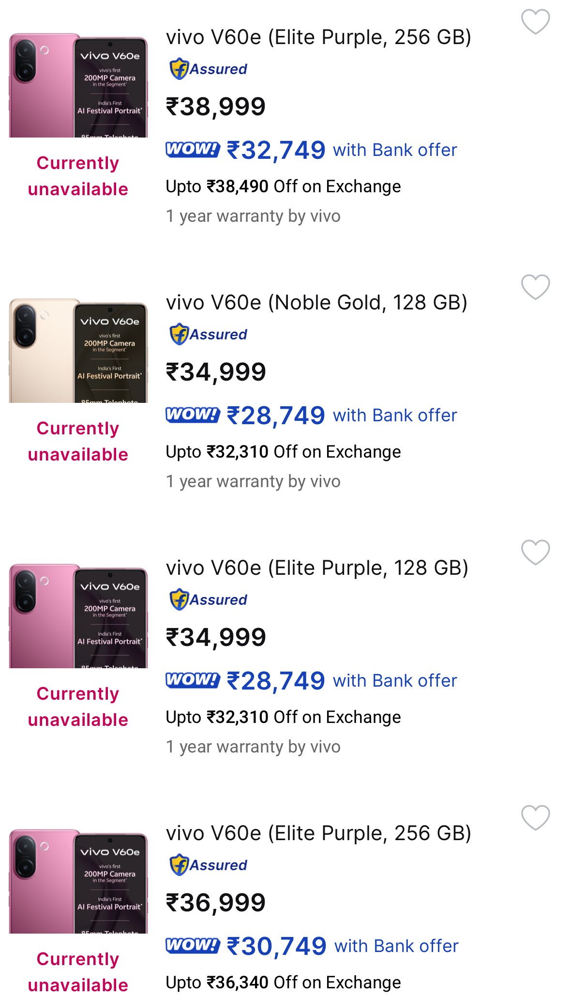This screenshot has width=570, height=998.
Task: Click ₹32,749 with Bank offer text
Action: pos(342,150)
